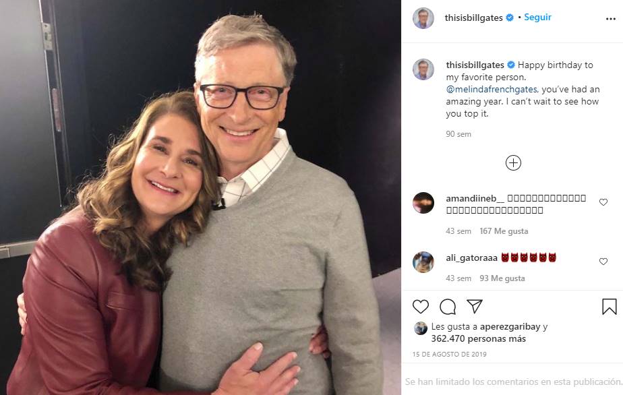
Task: Open thisisbillgates header profile picture
Action: (x=423, y=18)
